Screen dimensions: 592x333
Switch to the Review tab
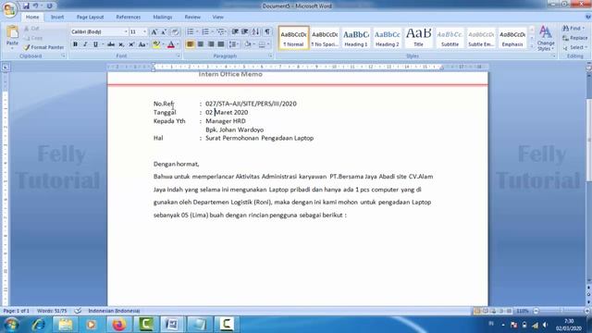[x=192, y=17]
